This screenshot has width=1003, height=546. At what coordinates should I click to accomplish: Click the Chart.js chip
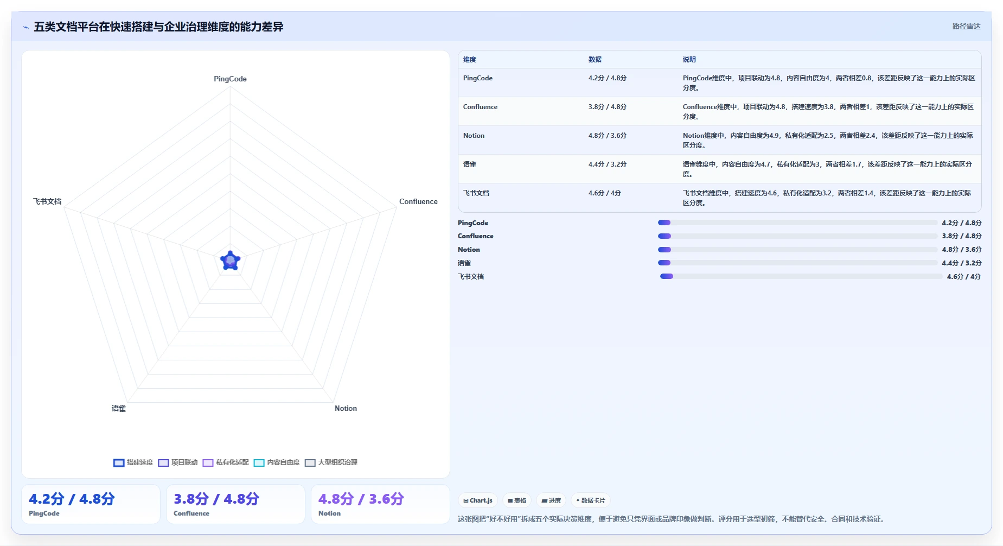[478, 500]
